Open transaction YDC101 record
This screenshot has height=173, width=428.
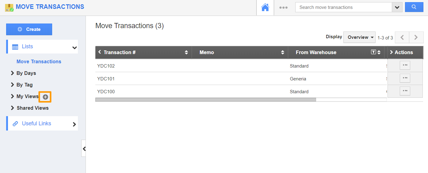(x=106, y=79)
